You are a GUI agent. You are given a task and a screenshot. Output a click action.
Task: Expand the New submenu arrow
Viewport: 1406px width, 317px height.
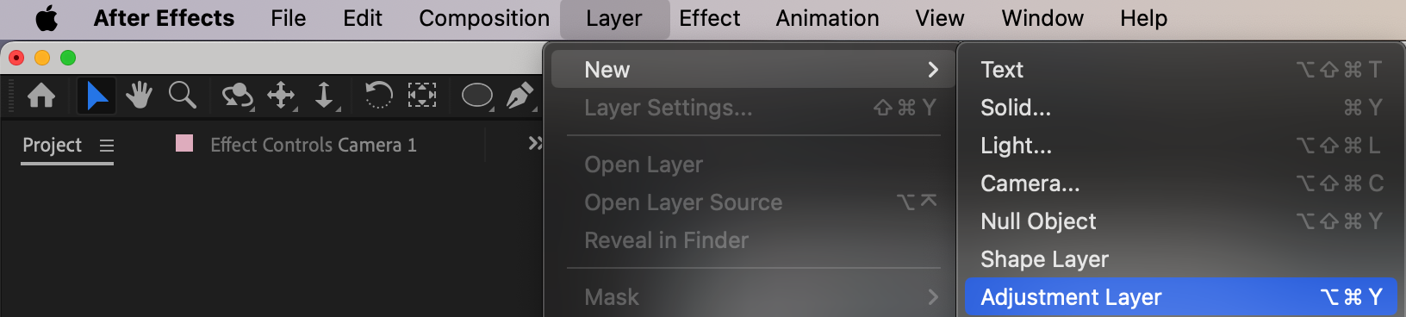click(x=933, y=70)
